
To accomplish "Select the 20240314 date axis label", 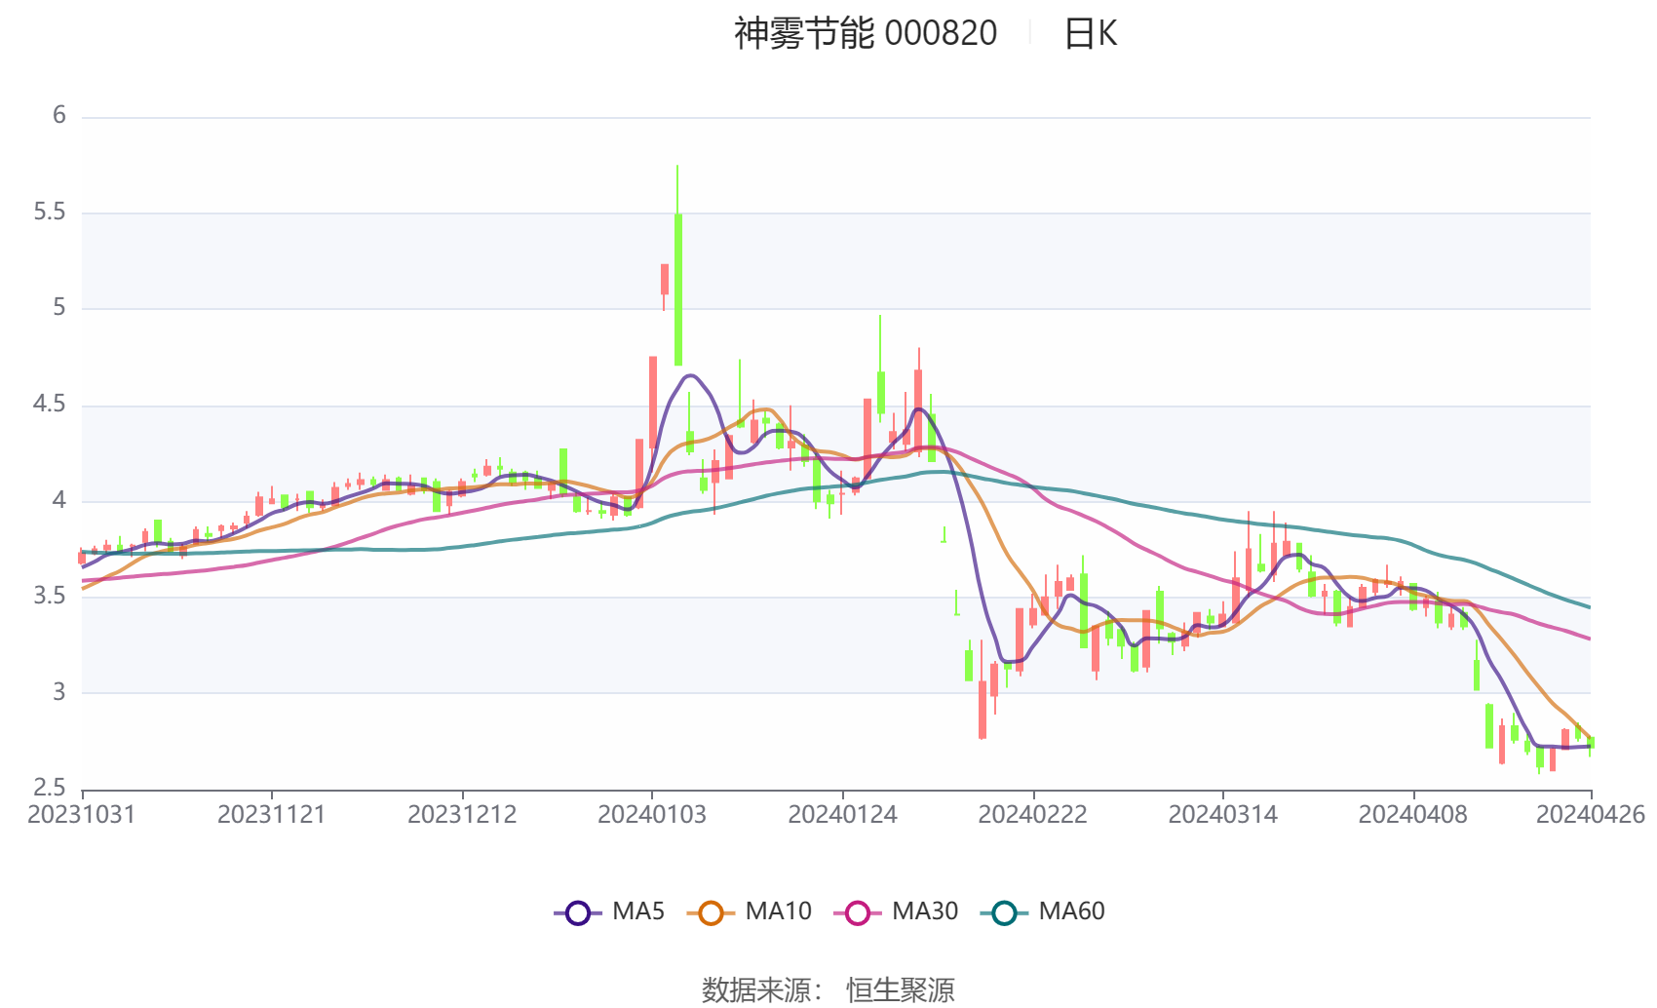I will (x=1222, y=814).
